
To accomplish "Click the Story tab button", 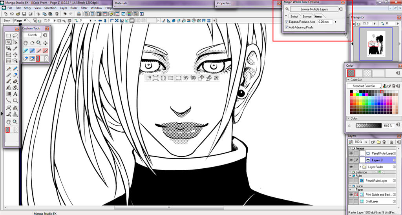I will [7, 20].
